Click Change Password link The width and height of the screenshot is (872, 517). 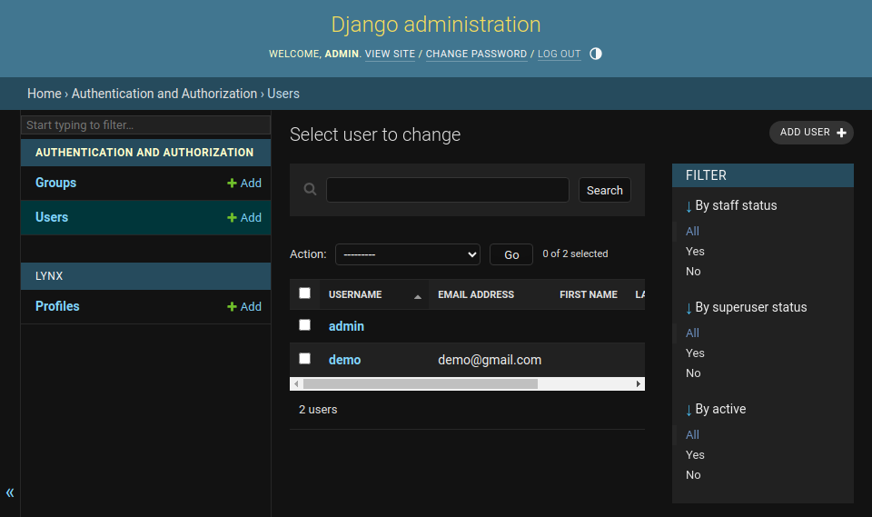pyautogui.click(x=476, y=54)
